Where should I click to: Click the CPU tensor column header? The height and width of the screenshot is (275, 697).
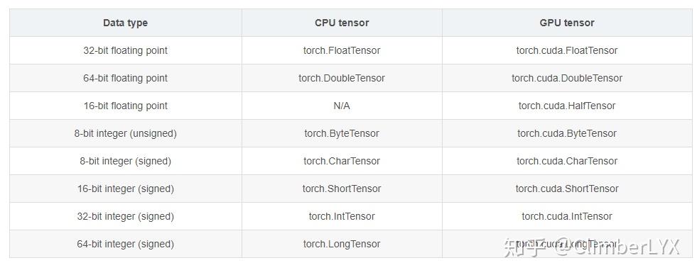[x=342, y=23]
